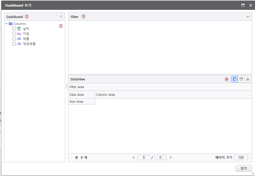
Task: Go to the previous page
Action: 134,157
